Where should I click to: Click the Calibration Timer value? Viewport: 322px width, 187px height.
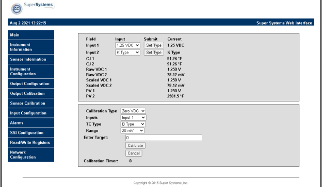(x=131, y=161)
